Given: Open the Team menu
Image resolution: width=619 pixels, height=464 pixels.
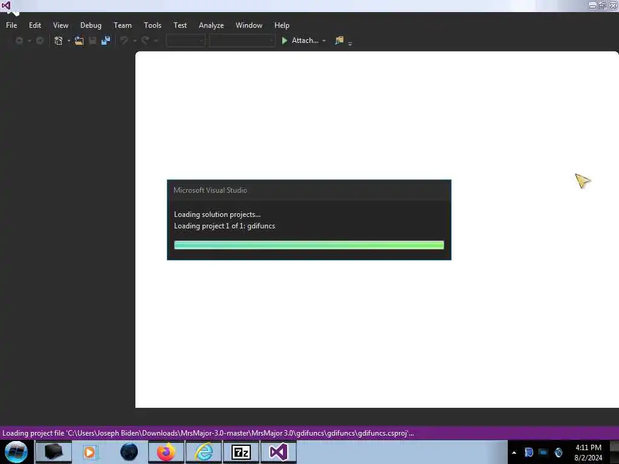Looking at the screenshot, I should (x=122, y=25).
